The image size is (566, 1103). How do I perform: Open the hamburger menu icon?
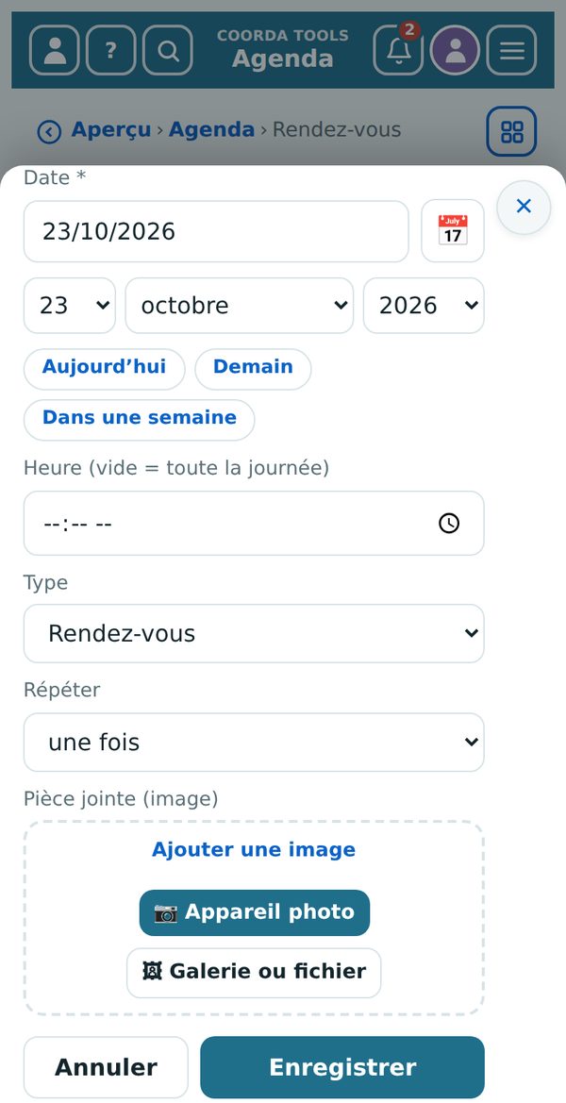click(x=512, y=50)
